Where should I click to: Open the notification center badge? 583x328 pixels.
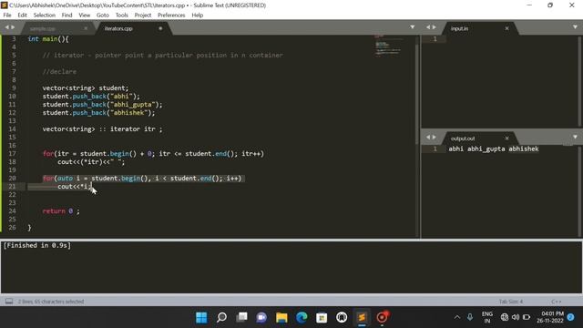pos(571,317)
